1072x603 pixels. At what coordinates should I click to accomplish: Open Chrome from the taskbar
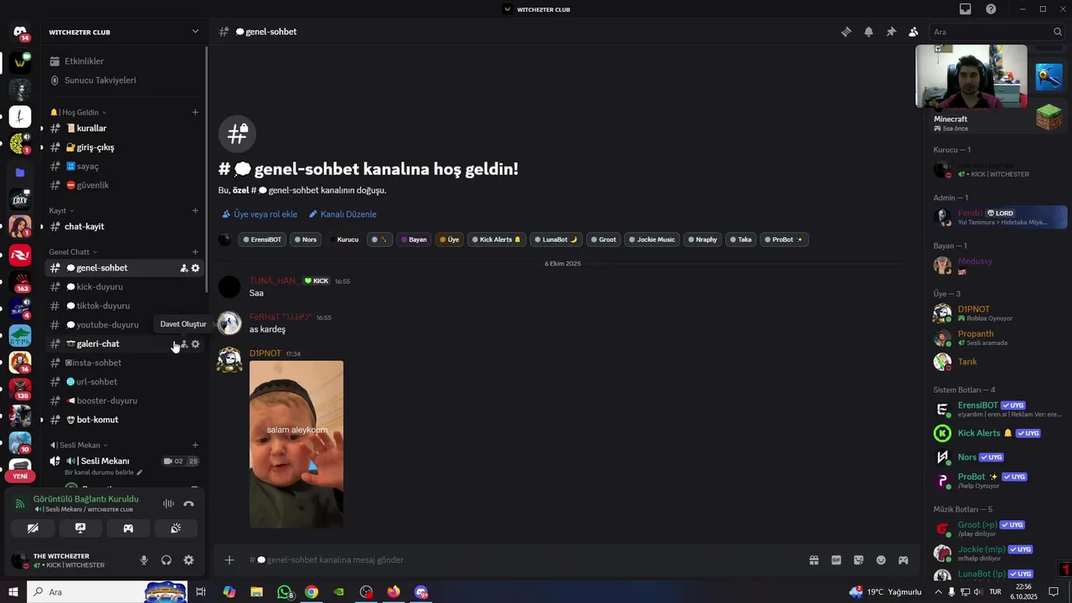pyautogui.click(x=312, y=592)
